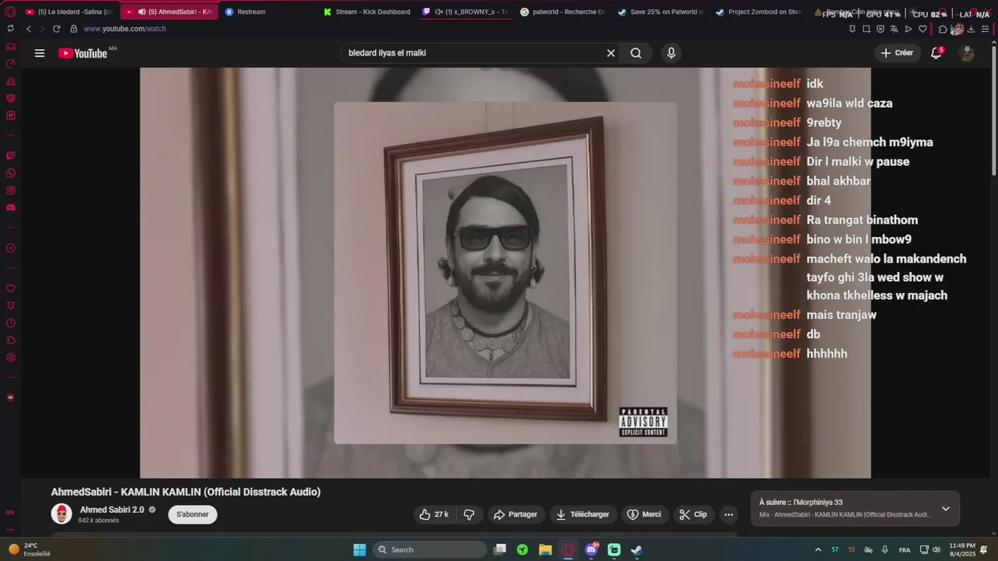Click the album cover artwork in video

click(x=505, y=273)
